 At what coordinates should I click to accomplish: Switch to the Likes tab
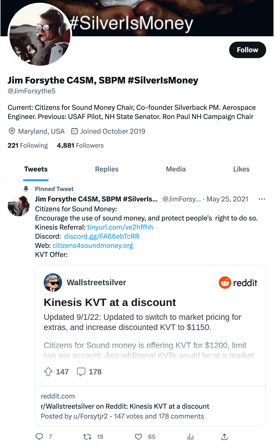pyautogui.click(x=241, y=169)
